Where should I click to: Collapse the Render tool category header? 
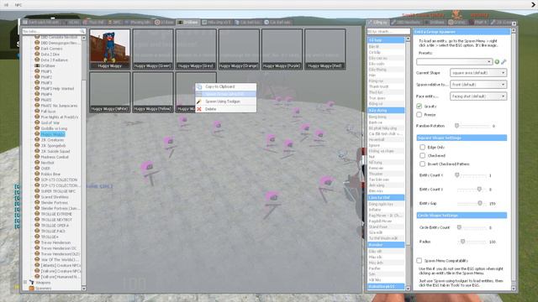click(x=386, y=245)
